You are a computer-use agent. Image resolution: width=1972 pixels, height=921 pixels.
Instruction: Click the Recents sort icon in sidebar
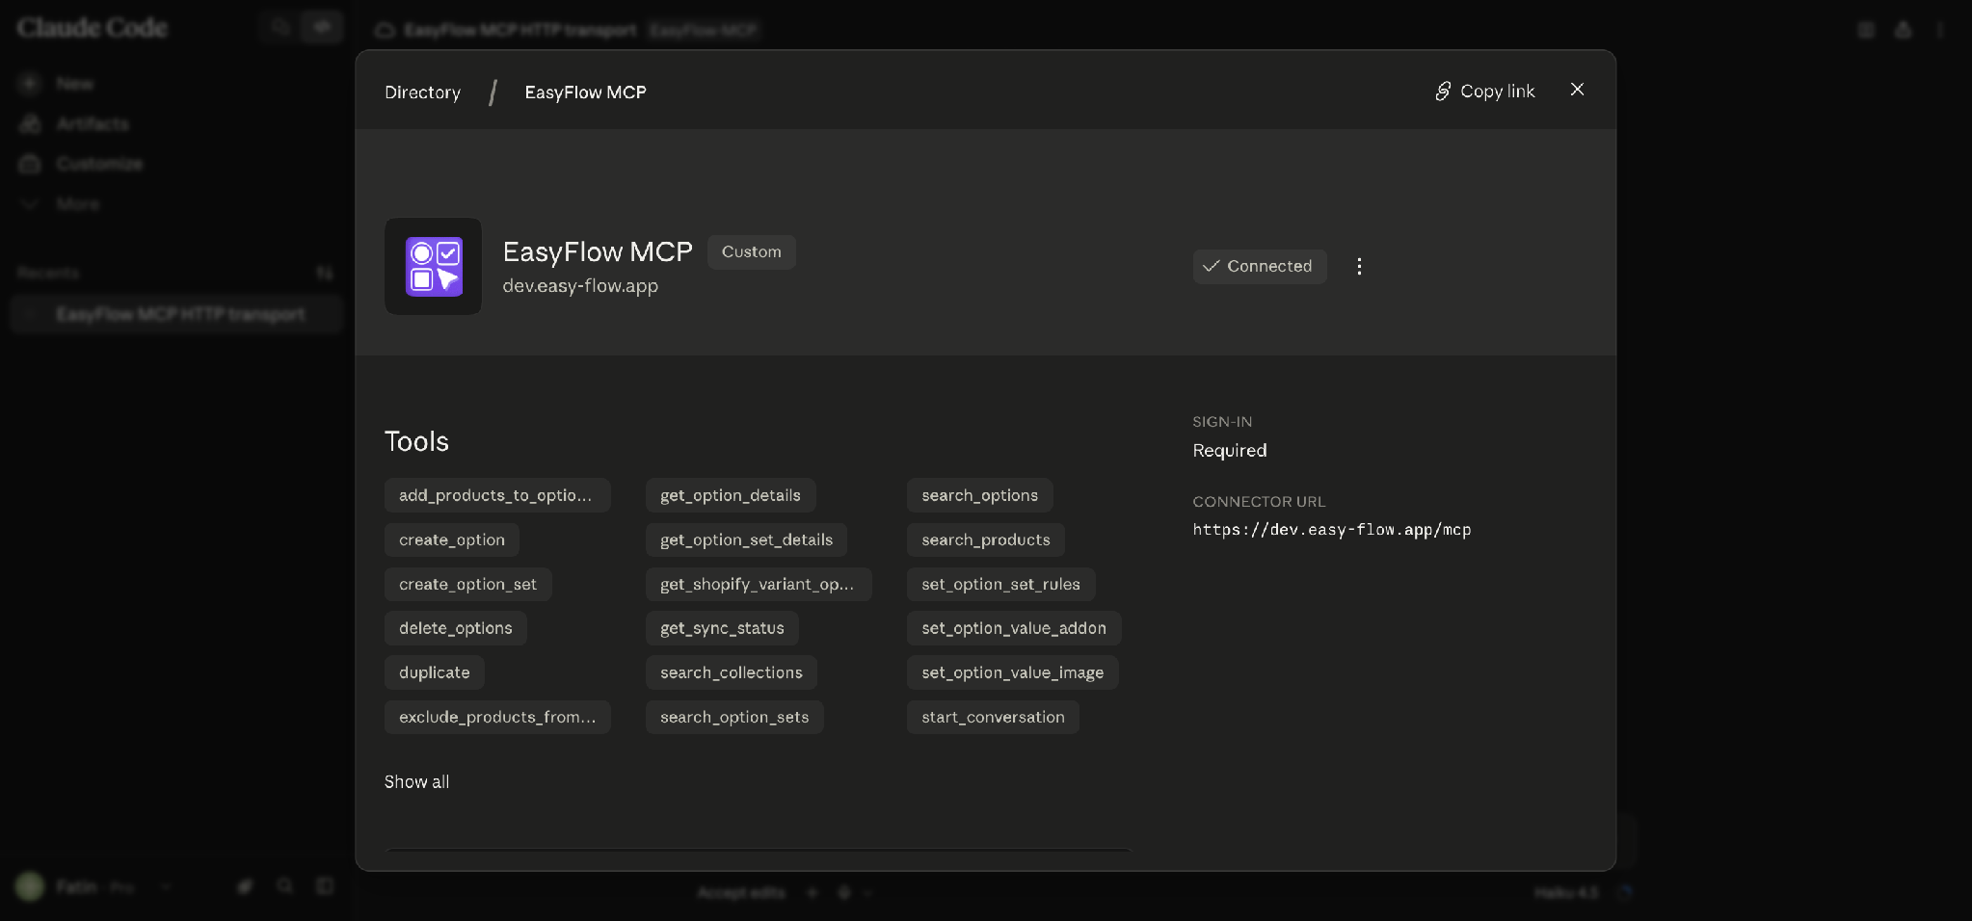tap(325, 274)
